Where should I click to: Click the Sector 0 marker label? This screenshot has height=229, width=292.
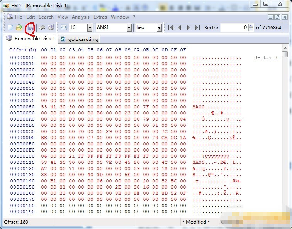pyautogui.click(x=267, y=57)
